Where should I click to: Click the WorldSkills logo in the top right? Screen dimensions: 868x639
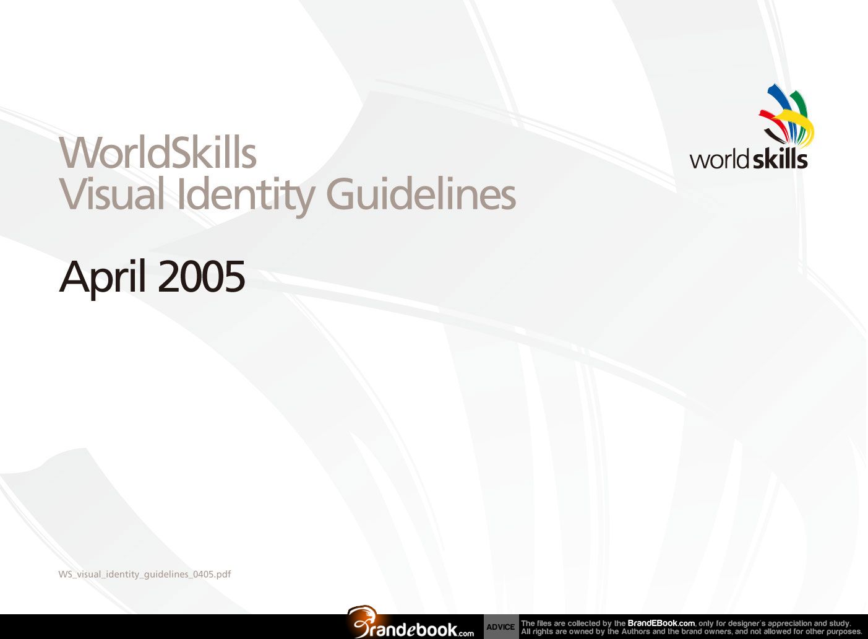751,127
